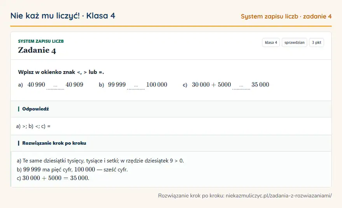Click the number 35 000 in part c
Image resolution: width=342 pixels, height=208 pixels.
coord(260,85)
